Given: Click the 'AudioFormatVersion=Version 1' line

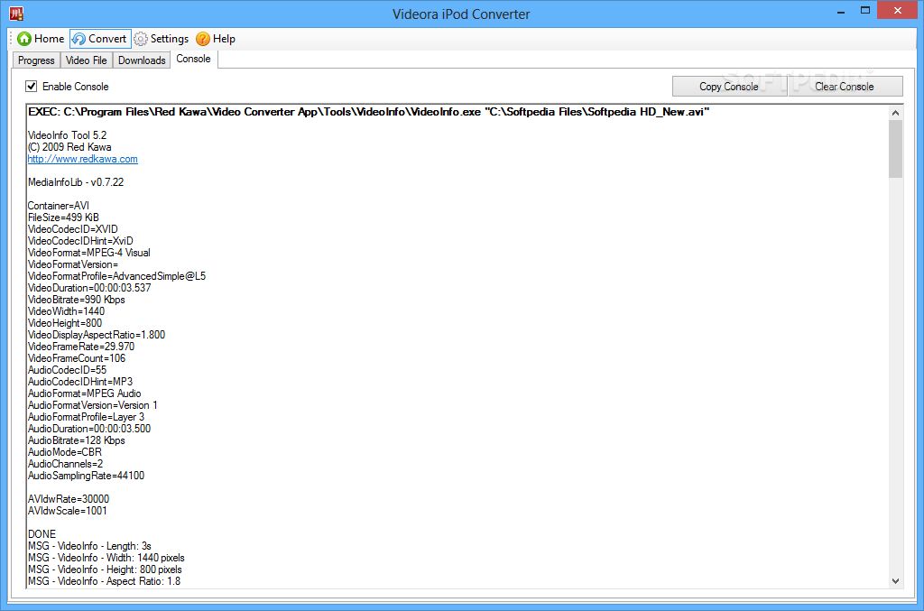Looking at the screenshot, I should click(x=93, y=405).
